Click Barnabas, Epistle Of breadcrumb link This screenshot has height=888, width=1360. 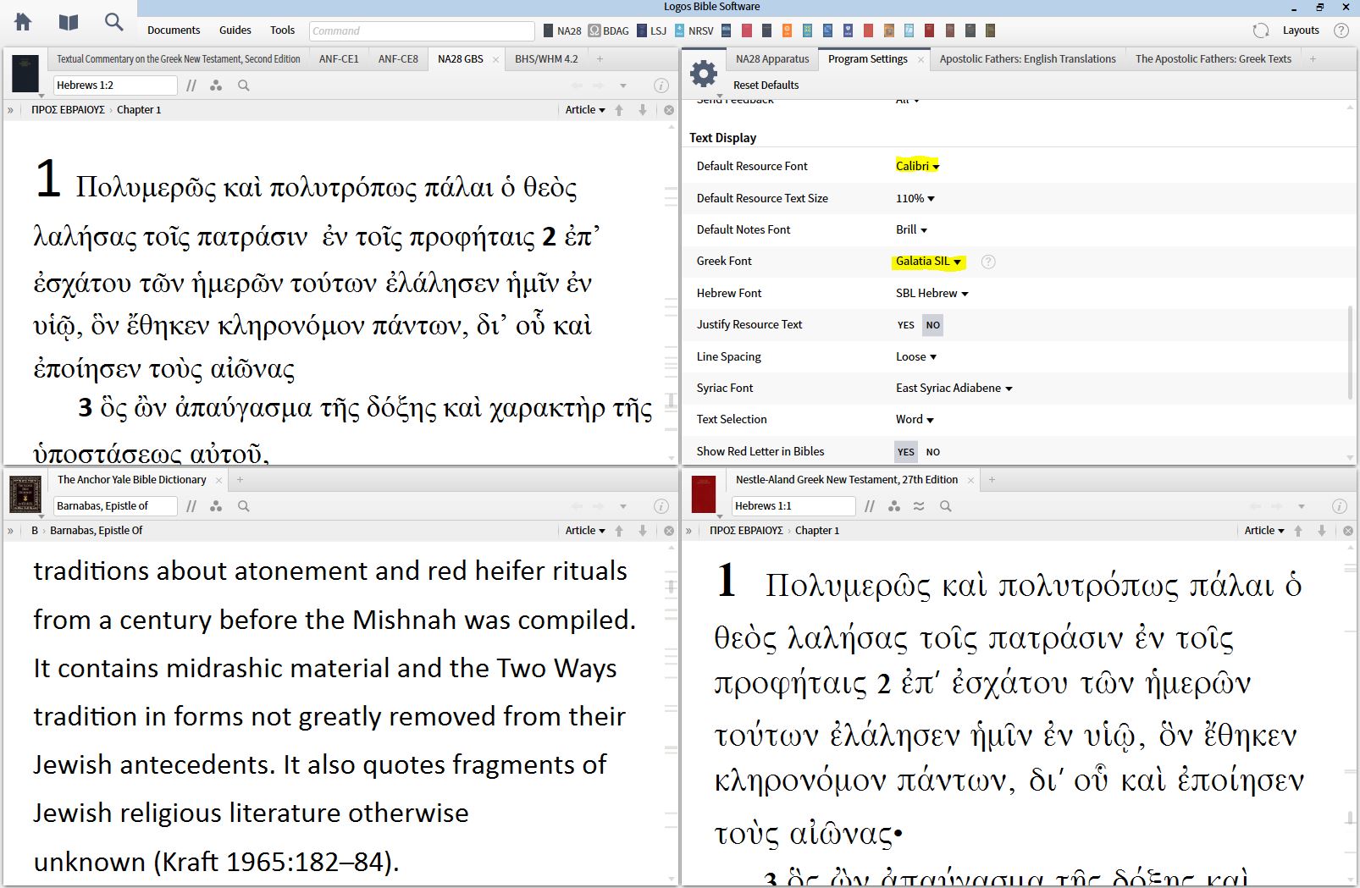coord(97,531)
